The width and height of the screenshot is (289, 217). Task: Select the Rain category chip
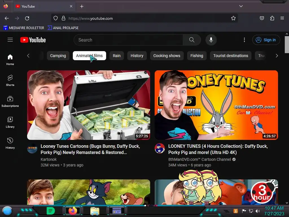[117, 56]
